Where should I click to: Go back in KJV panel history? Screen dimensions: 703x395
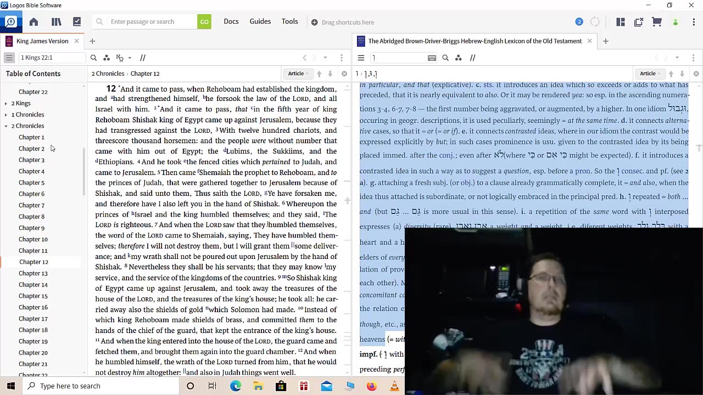pos(305,58)
